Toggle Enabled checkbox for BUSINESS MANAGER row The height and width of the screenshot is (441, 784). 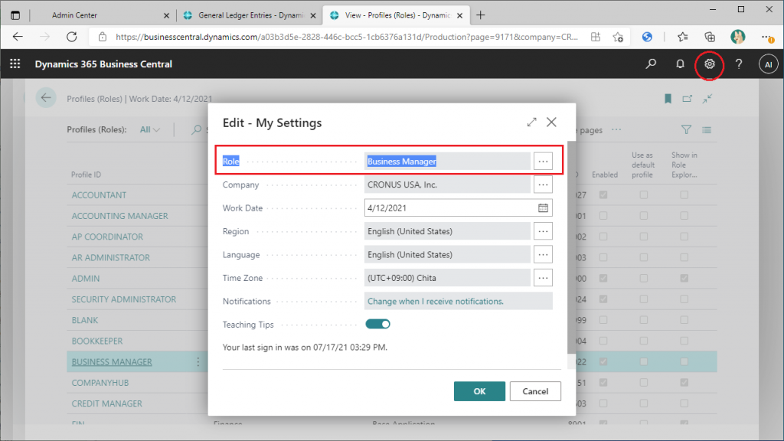(603, 361)
